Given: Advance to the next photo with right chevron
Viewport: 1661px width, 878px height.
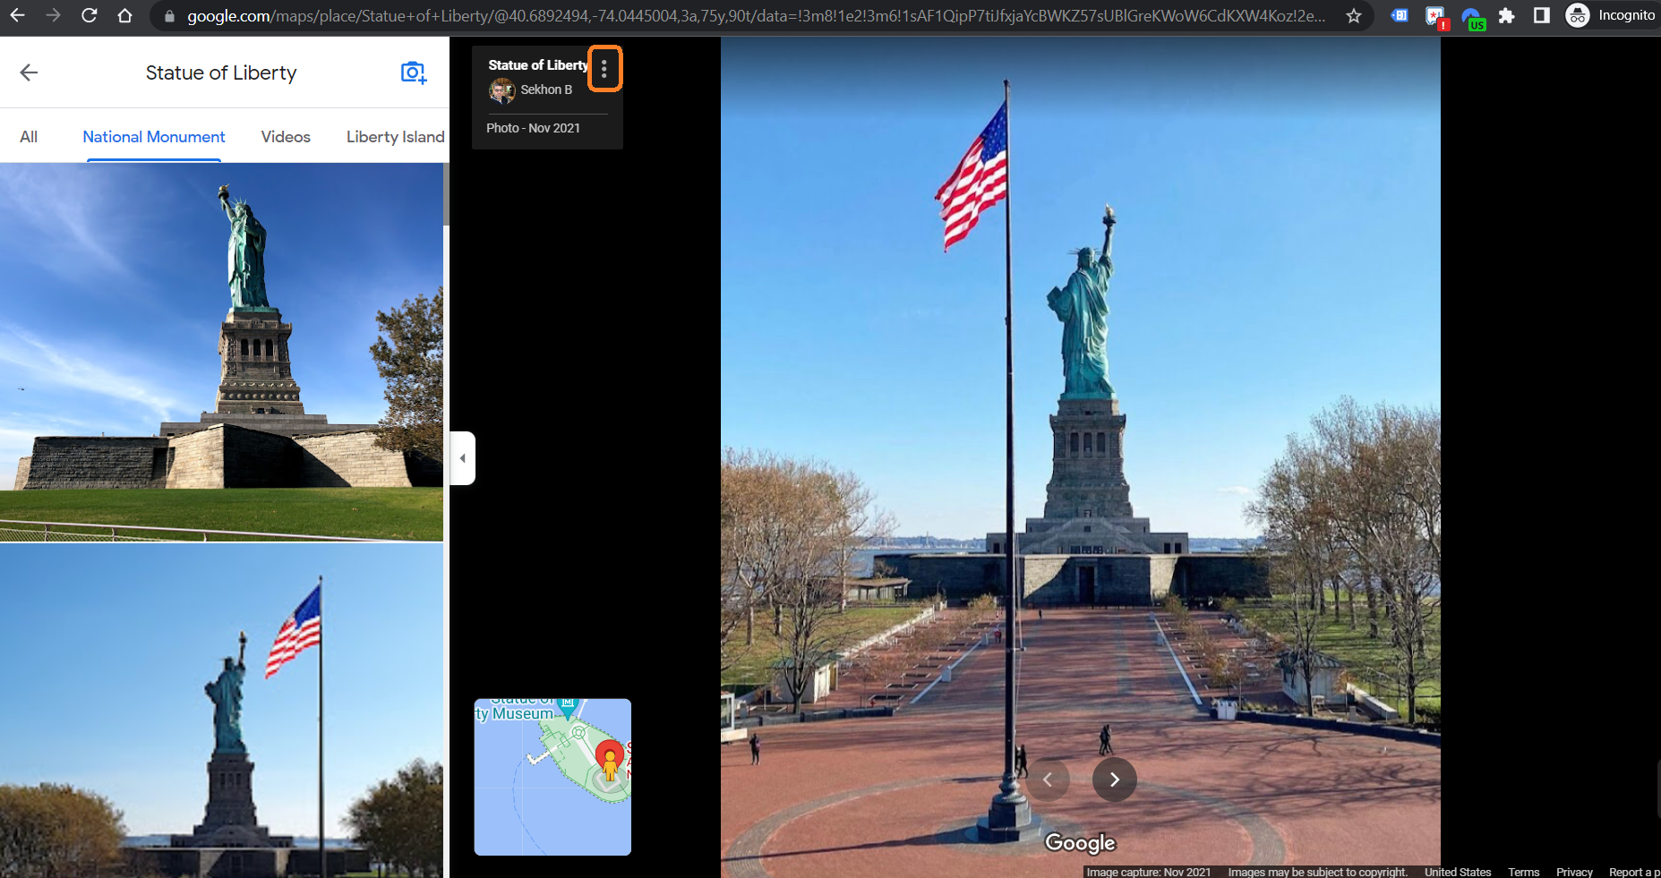Looking at the screenshot, I should point(1115,780).
